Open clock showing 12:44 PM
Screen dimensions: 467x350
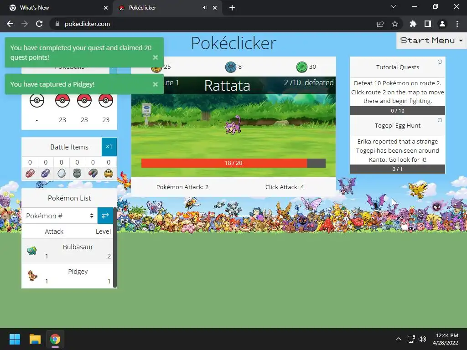(445, 339)
